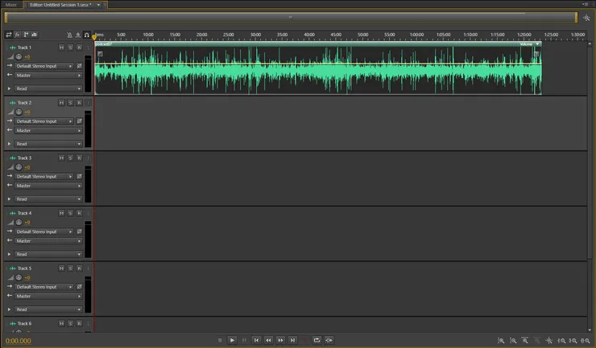Click the 30:00 mark on time ruler
The height and width of the screenshot is (348, 596).
pos(255,35)
